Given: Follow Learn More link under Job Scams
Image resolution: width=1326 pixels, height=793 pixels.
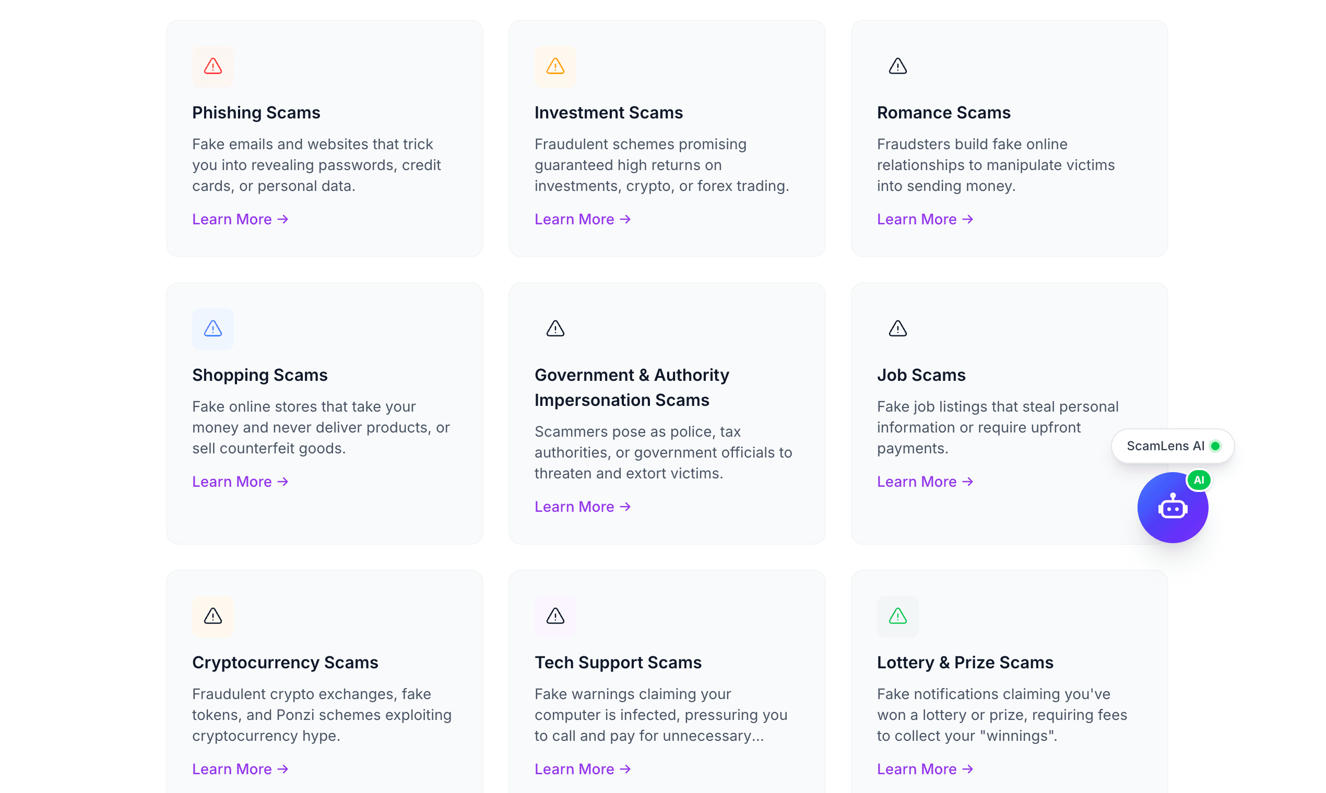Looking at the screenshot, I should click(x=925, y=482).
